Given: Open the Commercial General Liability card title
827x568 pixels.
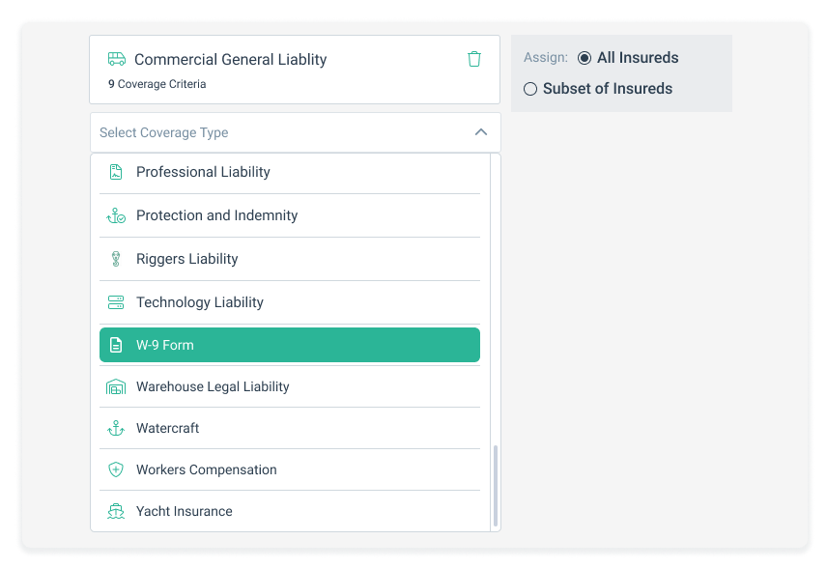Looking at the screenshot, I should 231,59.
